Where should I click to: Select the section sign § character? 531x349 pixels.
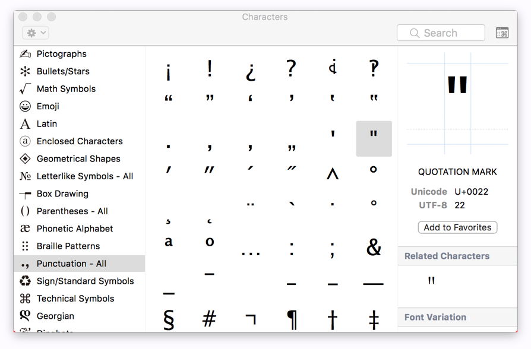coord(169,319)
